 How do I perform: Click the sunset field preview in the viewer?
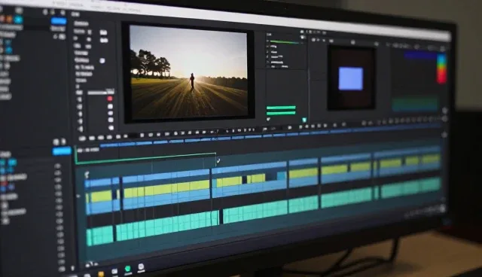coord(189,72)
